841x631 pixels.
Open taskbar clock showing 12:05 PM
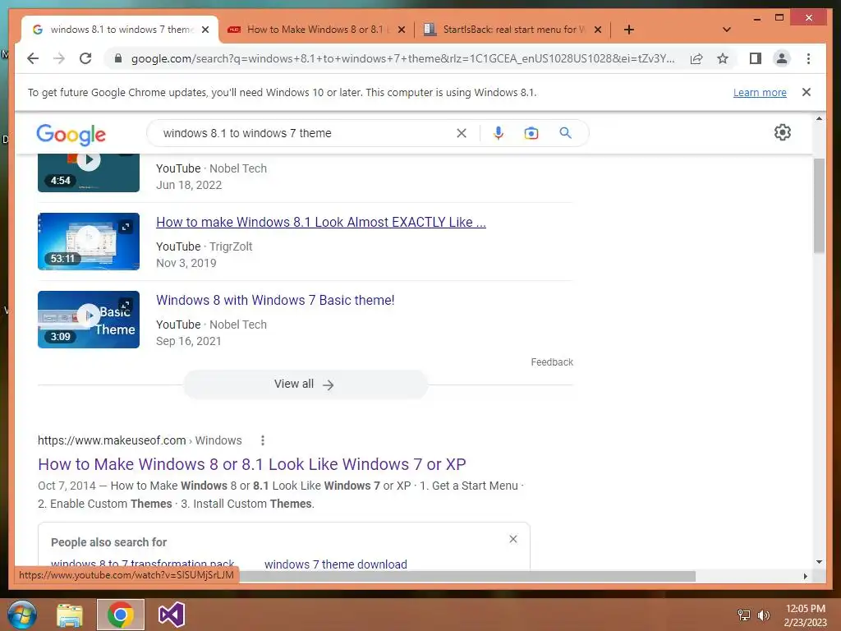point(805,615)
